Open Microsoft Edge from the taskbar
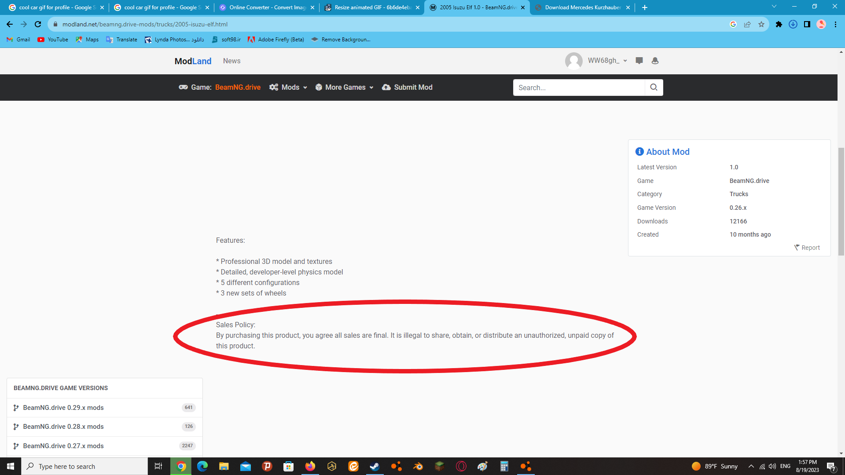 [202, 466]
